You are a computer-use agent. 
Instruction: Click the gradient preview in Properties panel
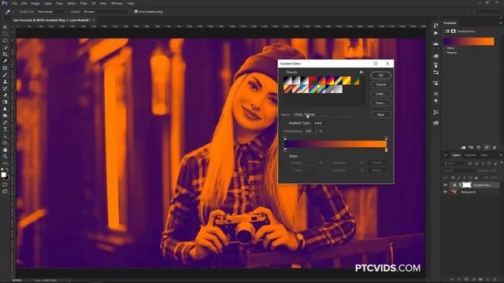pos(469,42)
